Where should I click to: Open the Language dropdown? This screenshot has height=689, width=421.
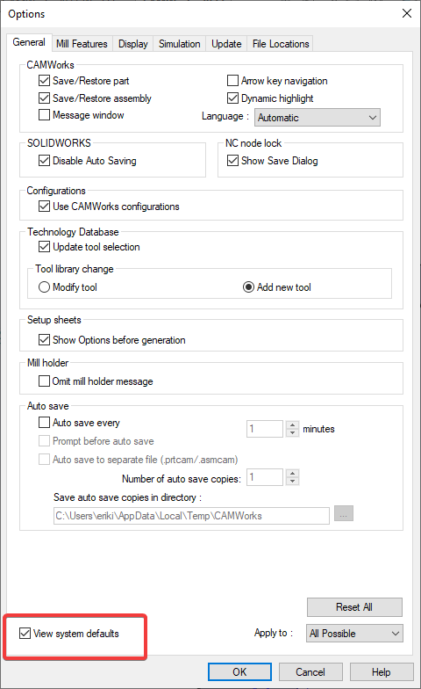click(x=318, y=118)
